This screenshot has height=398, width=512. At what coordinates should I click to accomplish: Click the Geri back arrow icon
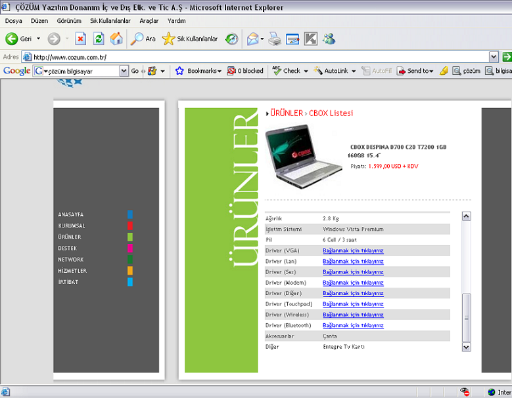click(11, 39)
